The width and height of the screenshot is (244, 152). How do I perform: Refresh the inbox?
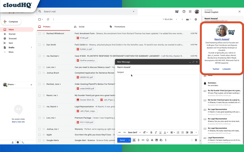[x=48, y=19]
